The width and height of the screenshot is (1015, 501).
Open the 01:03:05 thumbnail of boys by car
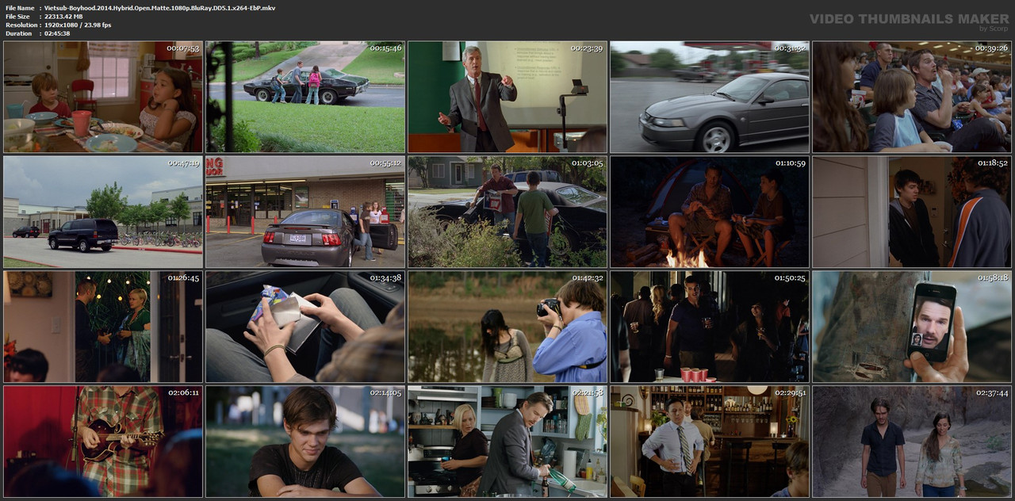point(507,212)
